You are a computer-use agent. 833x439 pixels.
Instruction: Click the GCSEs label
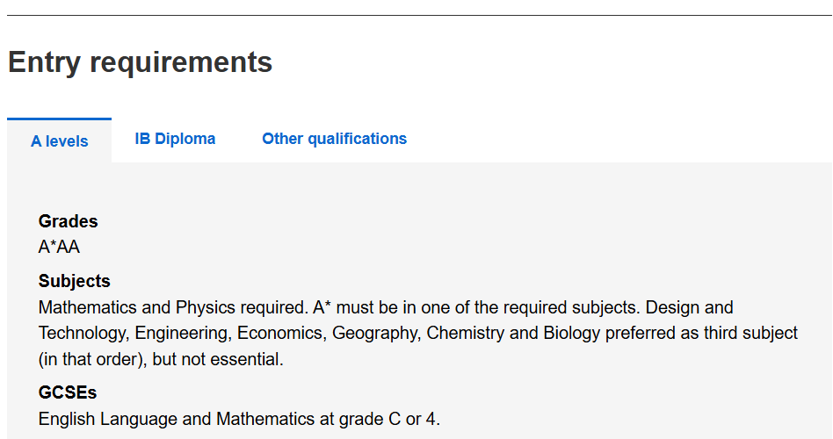click(x=67, y=392)
